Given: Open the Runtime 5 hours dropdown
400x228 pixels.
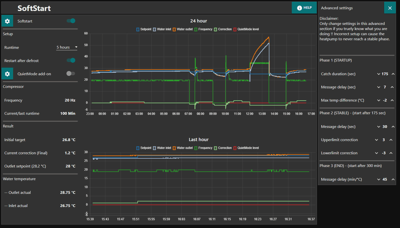Looking at the screenshot, I should pos(67,47).
